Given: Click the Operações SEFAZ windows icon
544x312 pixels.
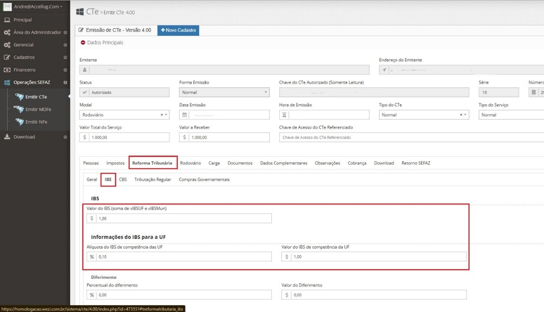Looking at the screenshot, I should coord(7,83).
